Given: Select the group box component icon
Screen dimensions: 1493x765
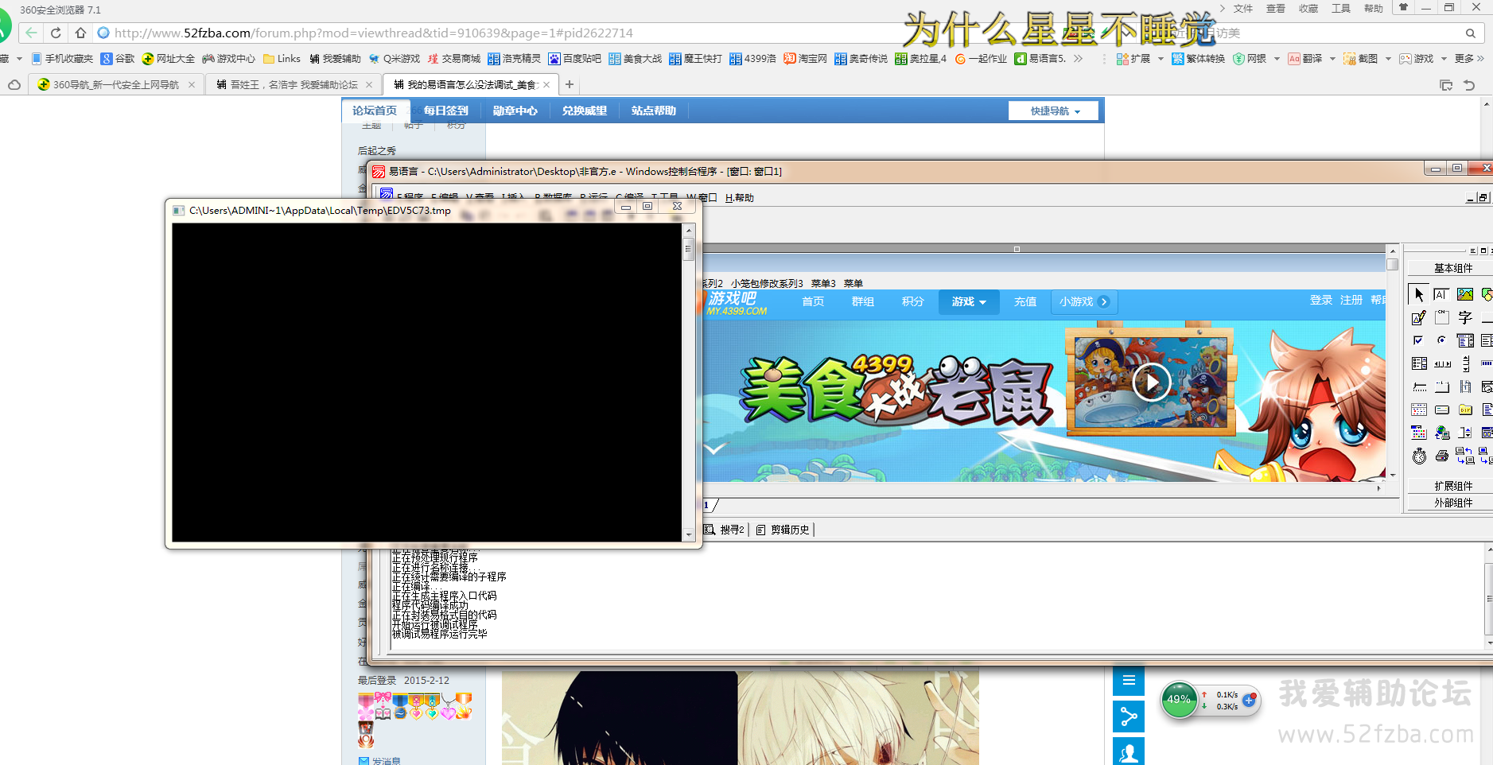Looking at the screenshot, I should [x=1441, y=318].
